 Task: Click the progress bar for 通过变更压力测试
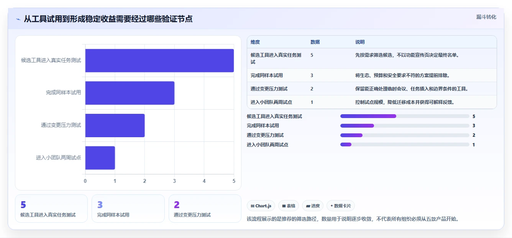405,135
